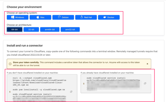Click the Windows logo icon

13,17
